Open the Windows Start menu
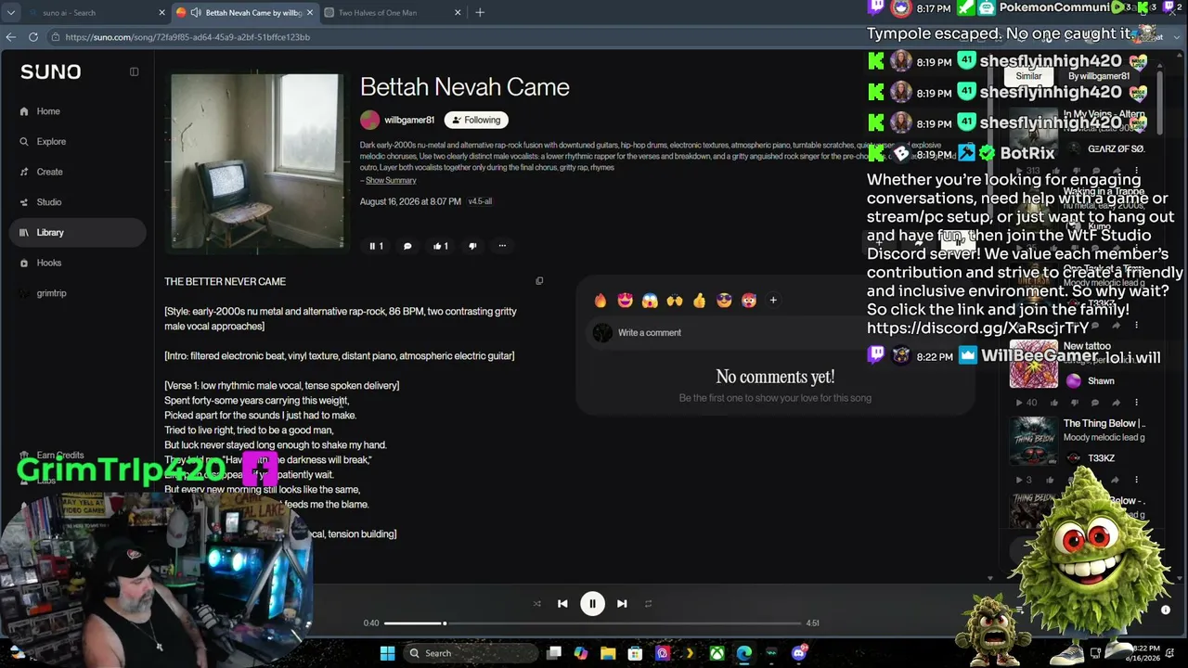 pyautogui.click(x=387, y=653)
